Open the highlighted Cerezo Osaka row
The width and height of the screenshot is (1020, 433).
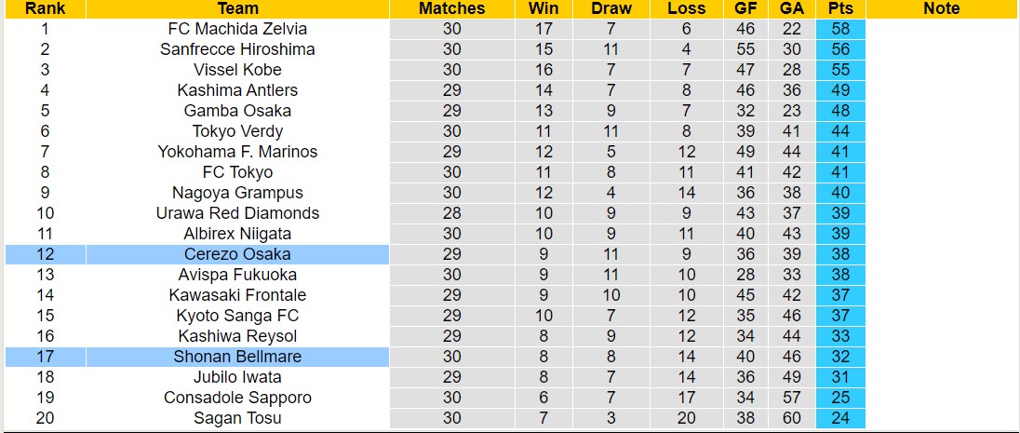[x=237, y=254]
